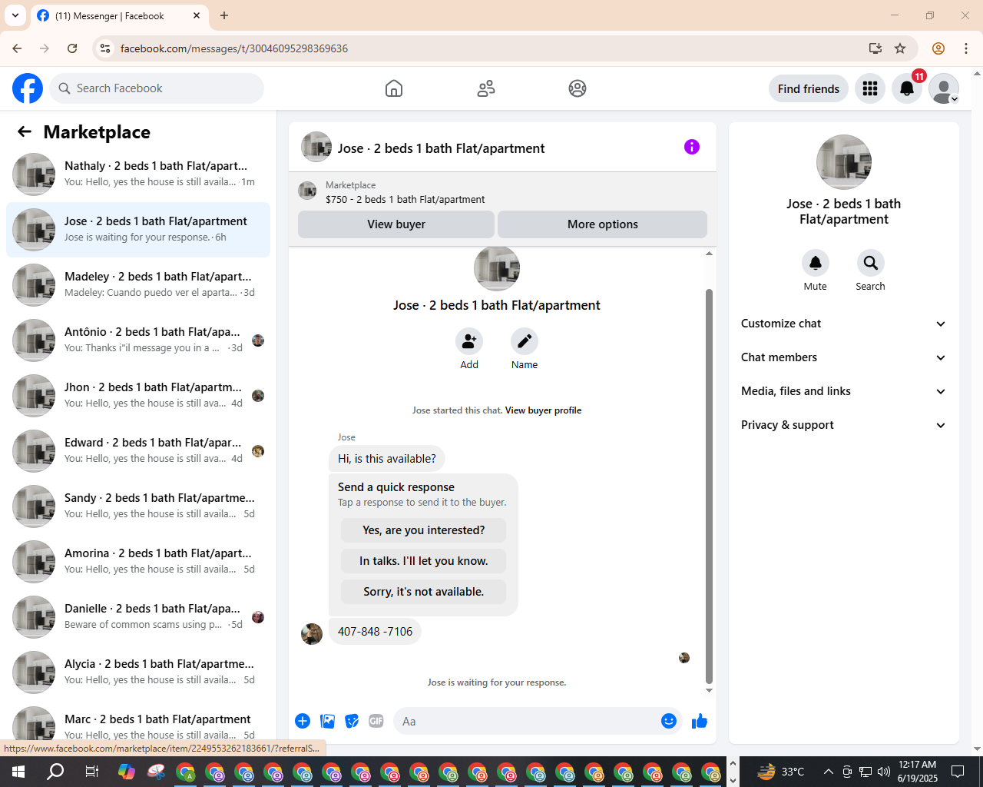This screenshot has height=787, width=983.
Task: Click the chat scrollbar thumb
Action: (709, 486)
